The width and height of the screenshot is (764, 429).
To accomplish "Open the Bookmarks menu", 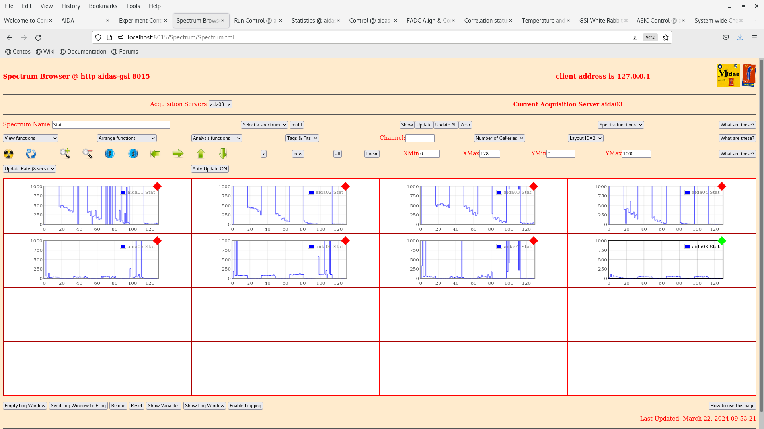I will coord(103,6).
